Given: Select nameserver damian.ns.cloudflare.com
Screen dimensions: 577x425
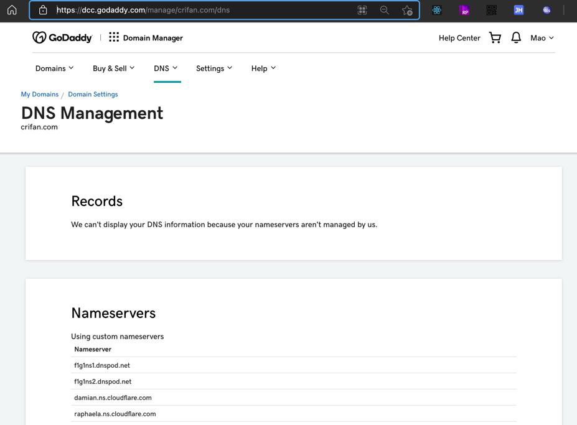Looking at the screenshot, I should click(x=294, y=398).
